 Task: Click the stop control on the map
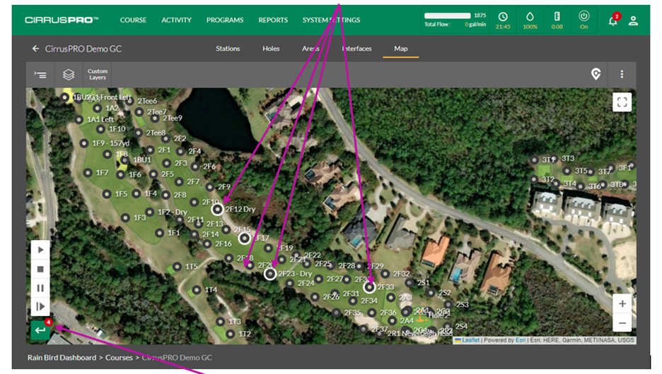(x=40, y=269)
